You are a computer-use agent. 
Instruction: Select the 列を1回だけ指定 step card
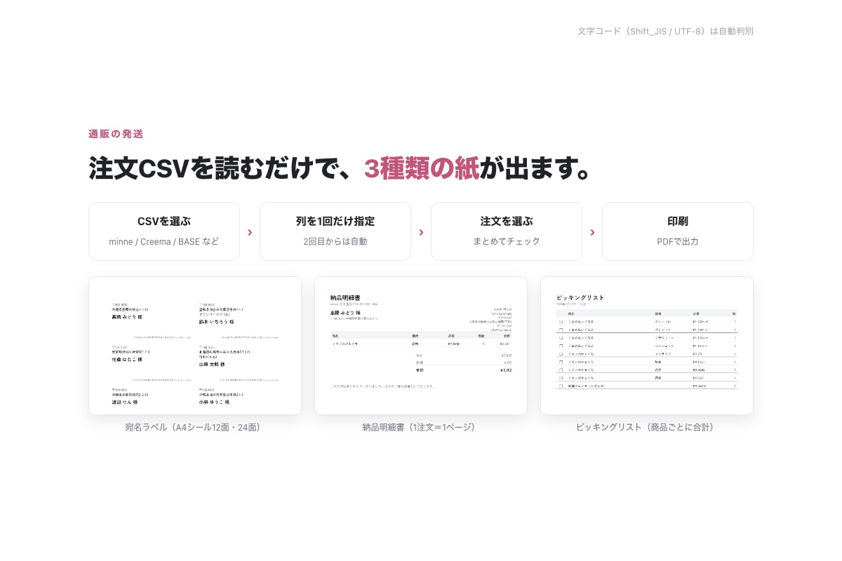tap(335, 231)
